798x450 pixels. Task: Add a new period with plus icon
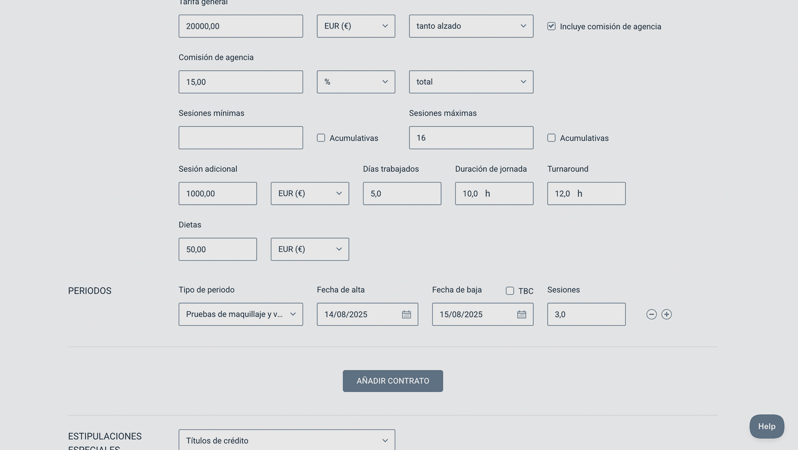[666, 315]
